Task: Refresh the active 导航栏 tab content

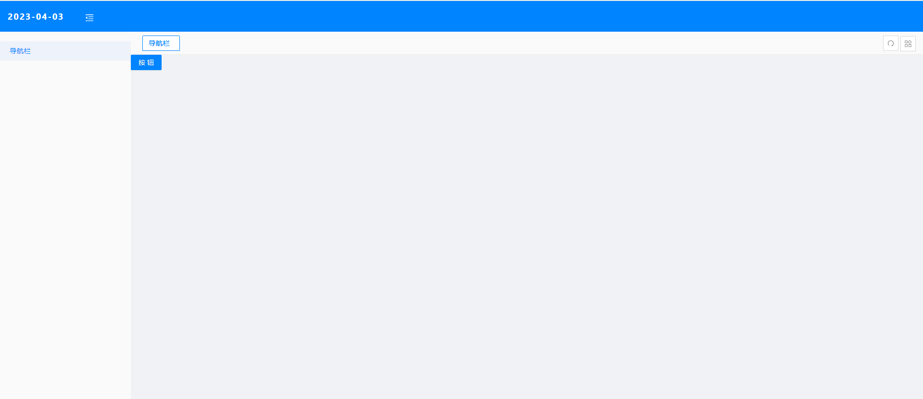Action: (890, 43)
